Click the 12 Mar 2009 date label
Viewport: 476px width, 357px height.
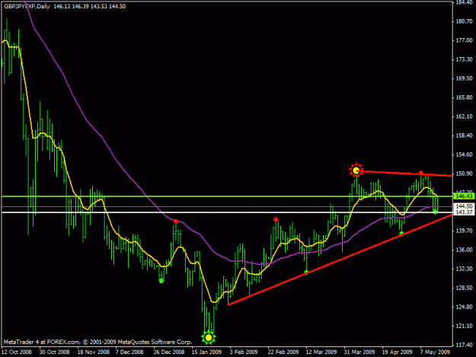(321, 352)
